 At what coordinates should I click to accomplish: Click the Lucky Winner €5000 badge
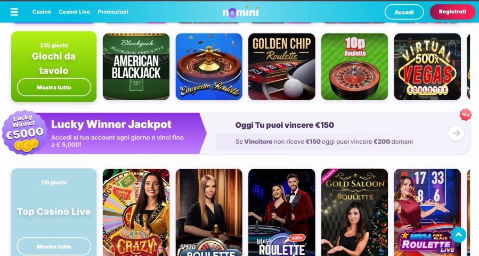(x=25, y=133)
